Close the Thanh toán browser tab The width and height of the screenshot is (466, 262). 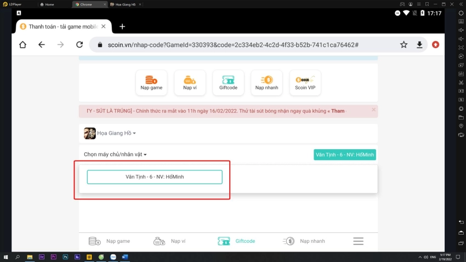[x=104, y=27]
